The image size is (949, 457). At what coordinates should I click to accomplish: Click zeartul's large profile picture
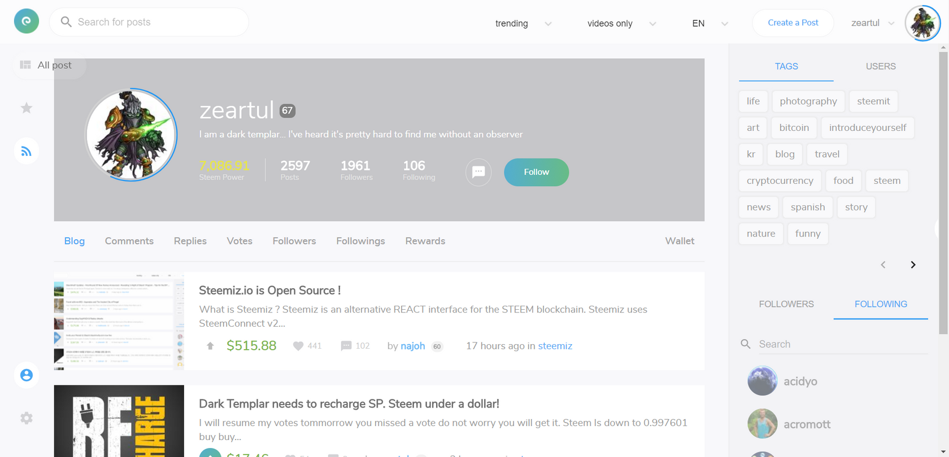tap(131, 134)
